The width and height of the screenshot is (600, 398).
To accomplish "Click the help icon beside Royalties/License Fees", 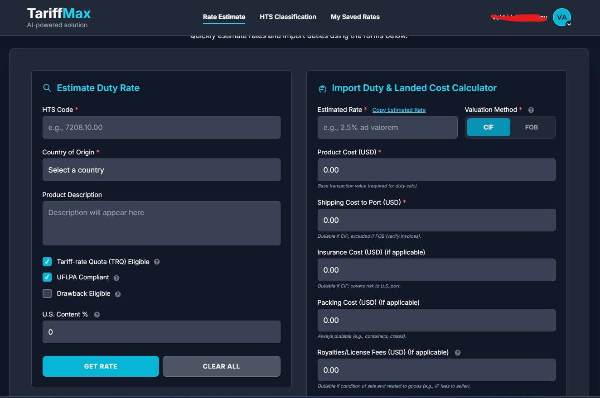I will (x=457, y=352).
